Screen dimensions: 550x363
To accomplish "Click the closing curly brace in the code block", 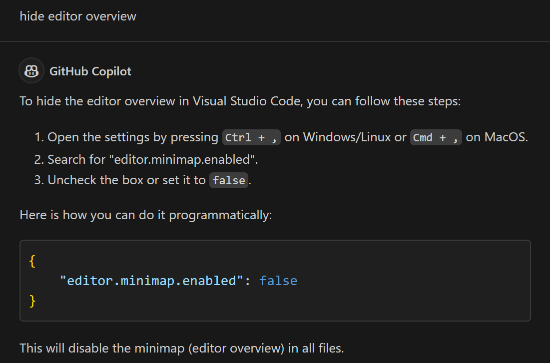I will pos(32,301).
